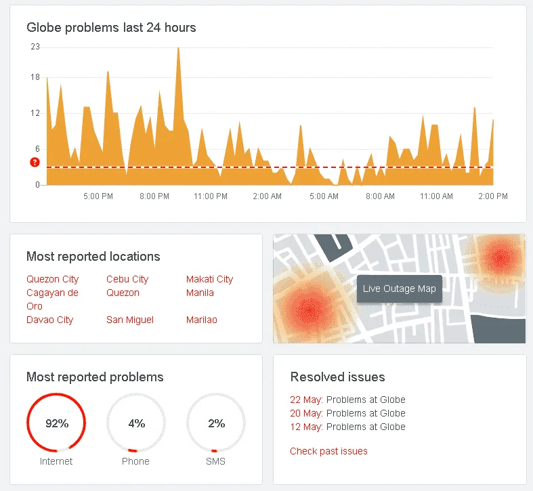Select the Quezon location link

click(123, 293)
